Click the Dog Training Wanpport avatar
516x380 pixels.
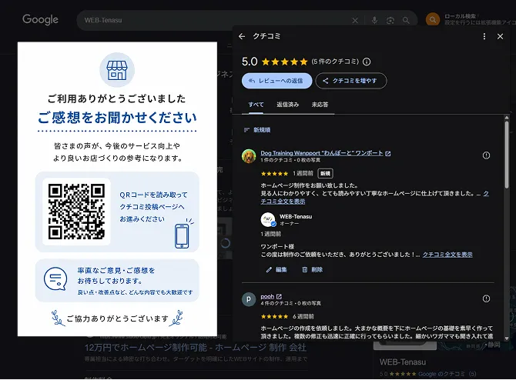(x=249, y=156)
